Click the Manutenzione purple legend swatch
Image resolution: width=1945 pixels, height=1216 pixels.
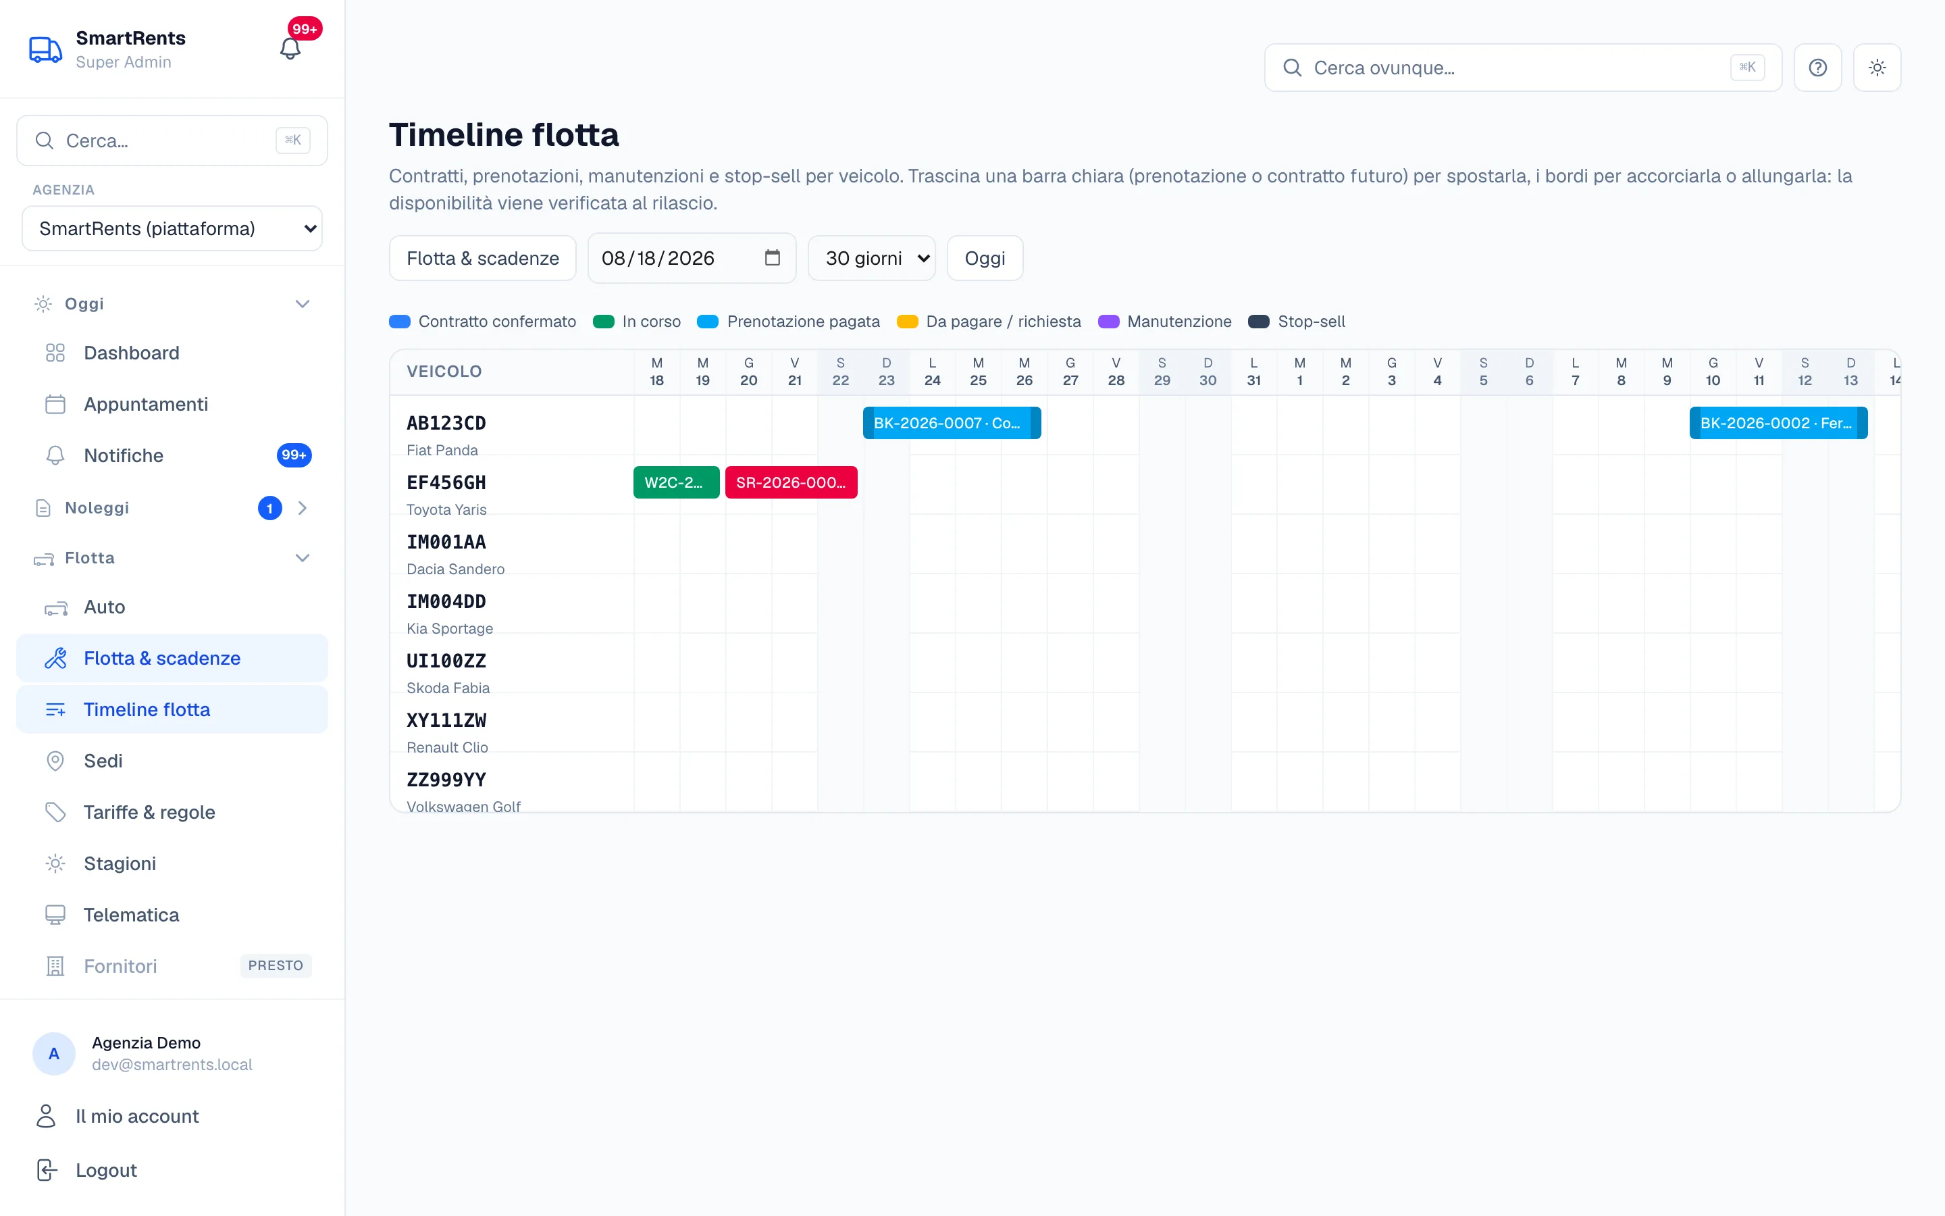1108,322
